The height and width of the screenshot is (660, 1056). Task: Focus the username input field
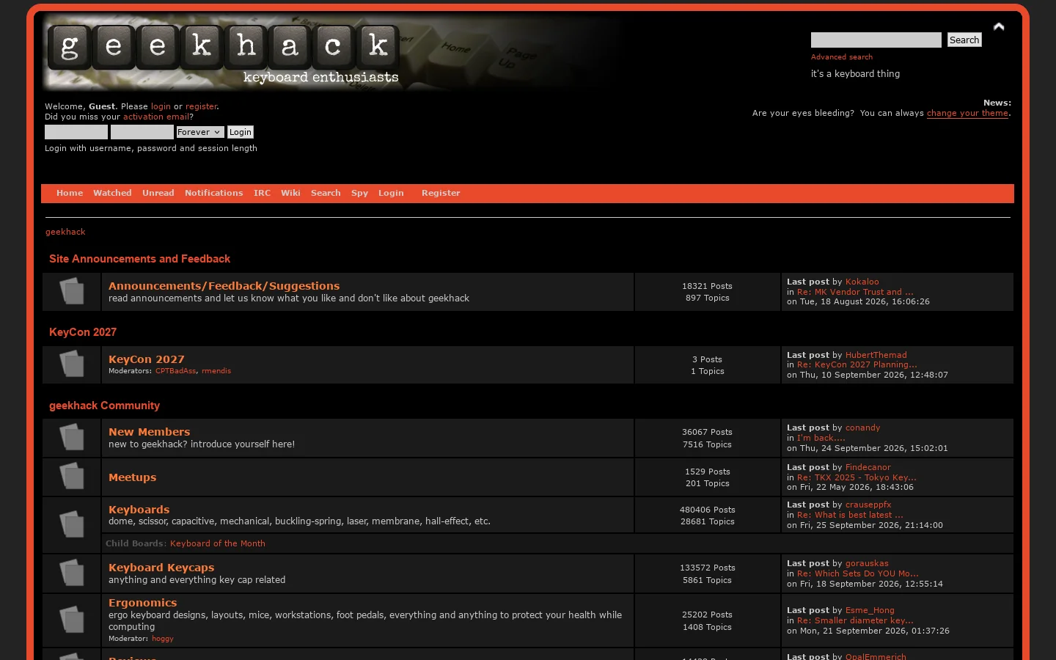[76, 132]
